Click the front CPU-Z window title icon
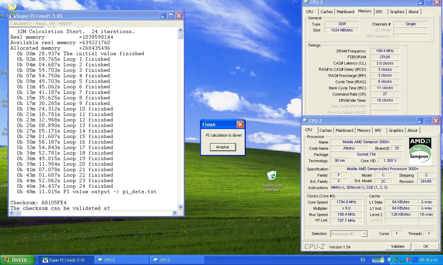Image resolution: width=443 pixels, height=265 pixels. (x=305, y=120)
